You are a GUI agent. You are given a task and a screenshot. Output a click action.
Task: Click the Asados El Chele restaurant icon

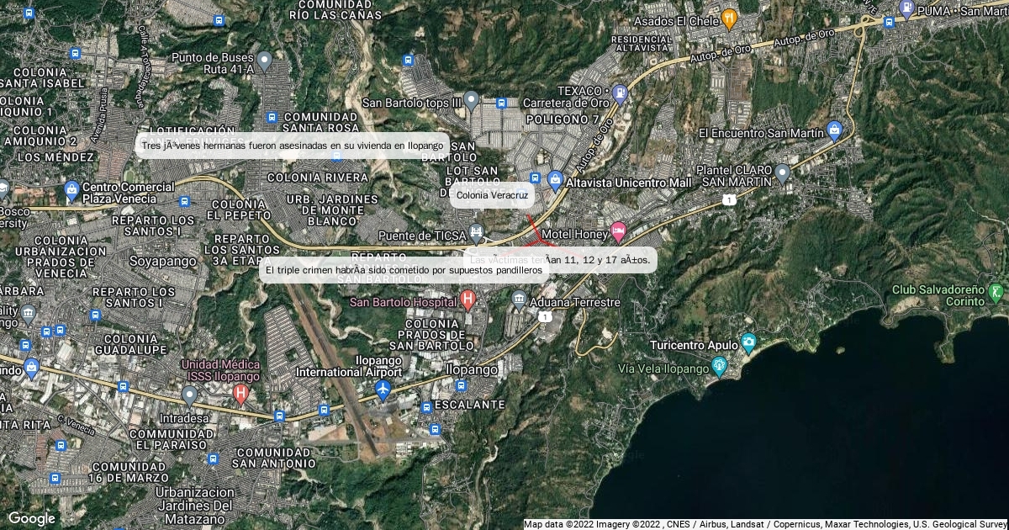click(x=729, y=16)
